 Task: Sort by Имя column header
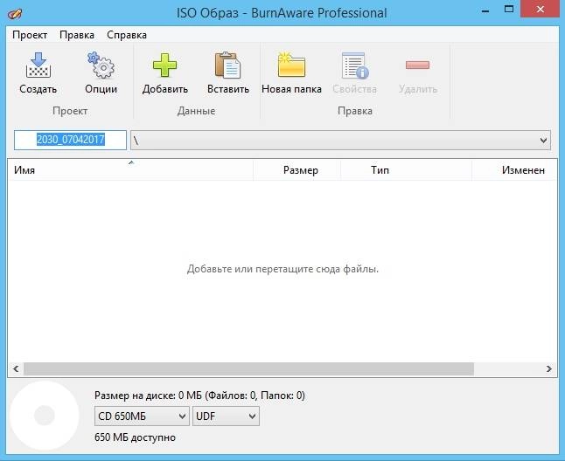[130, 170]
